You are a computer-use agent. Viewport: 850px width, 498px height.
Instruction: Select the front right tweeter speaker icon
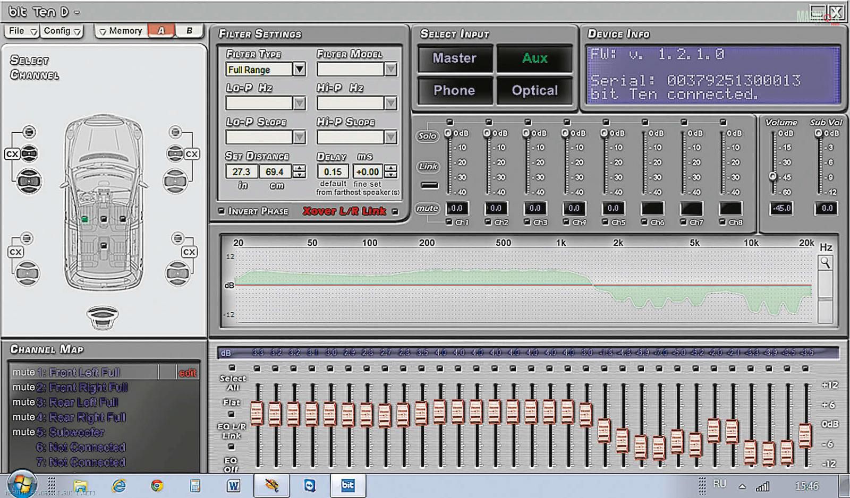point(175,132)
